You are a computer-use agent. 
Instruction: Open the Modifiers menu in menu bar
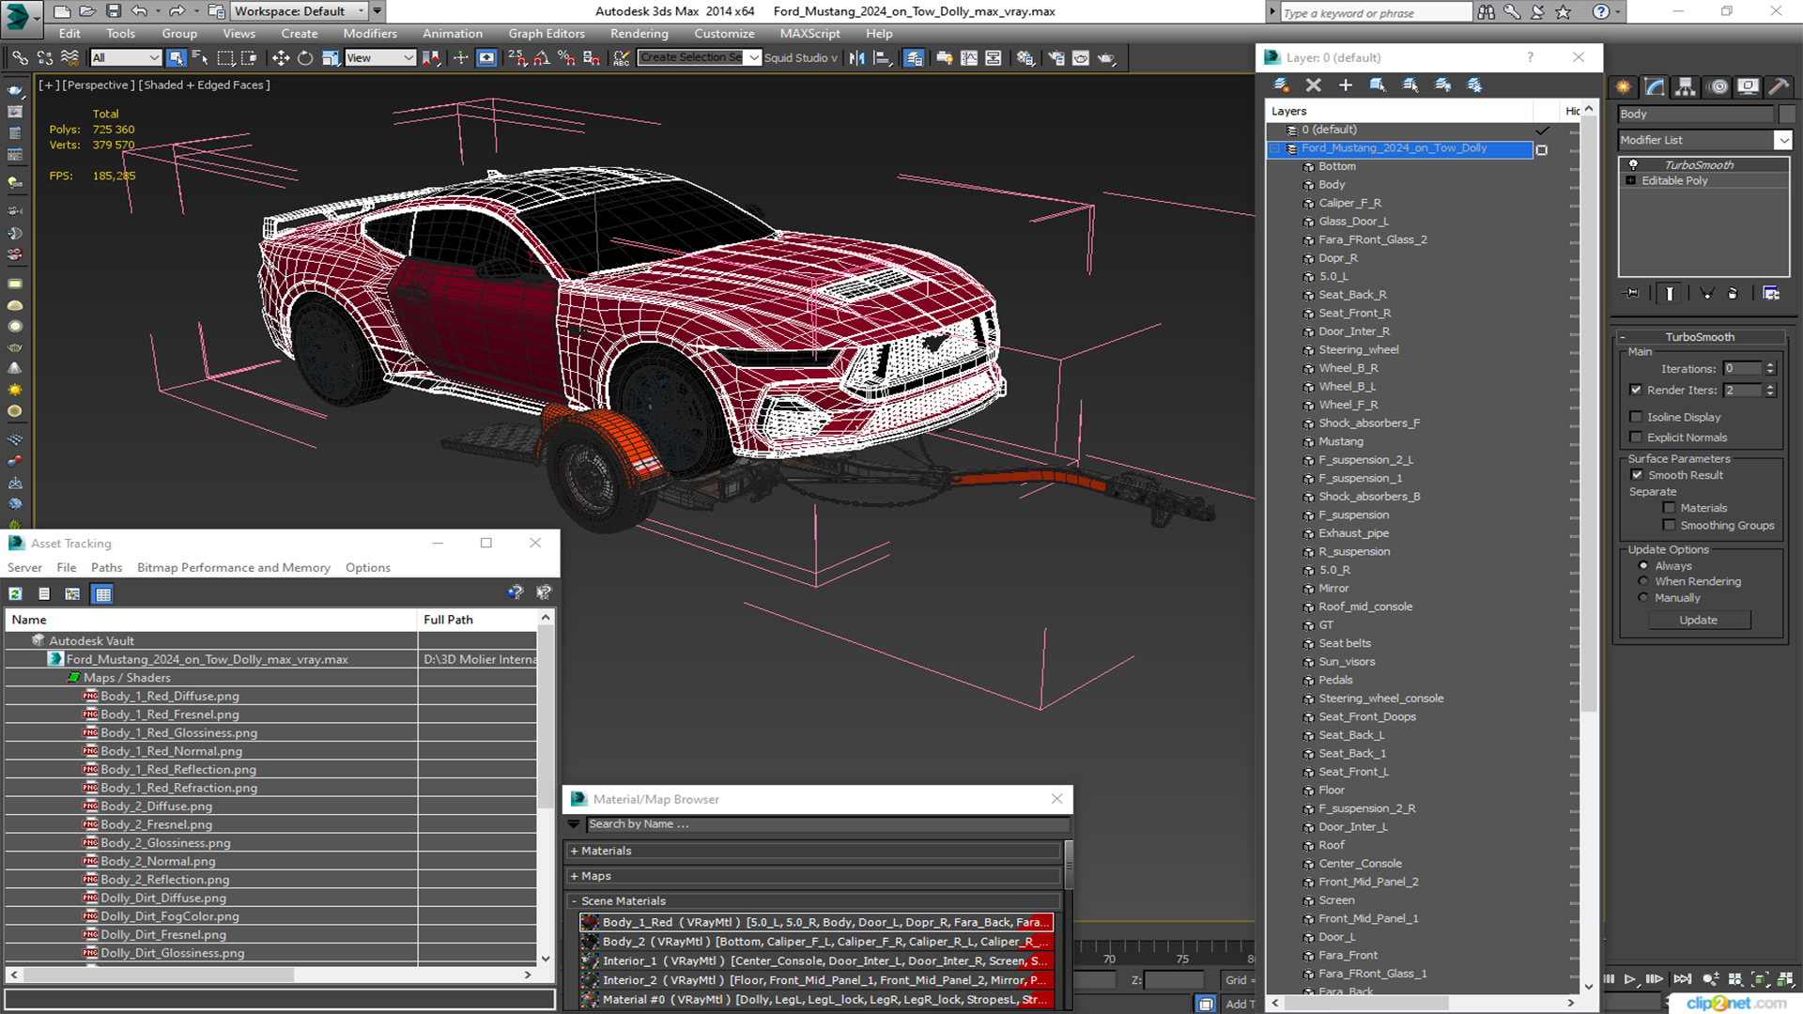click(369, 34)
